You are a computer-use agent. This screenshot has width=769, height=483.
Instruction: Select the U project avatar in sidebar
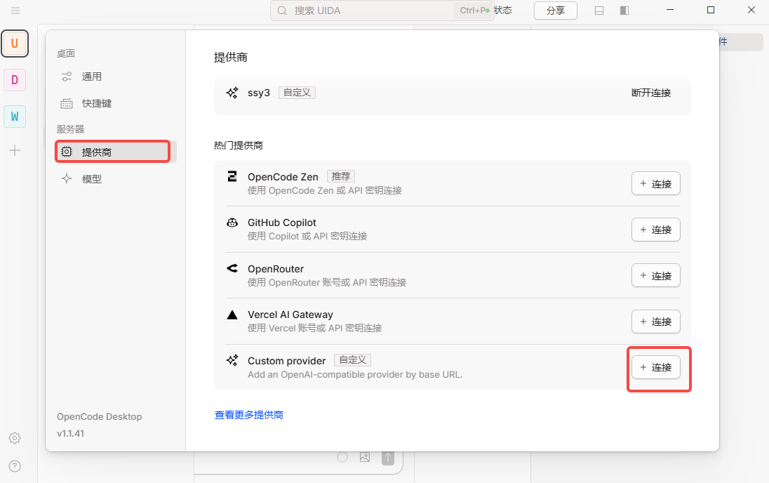click(15, 44)
